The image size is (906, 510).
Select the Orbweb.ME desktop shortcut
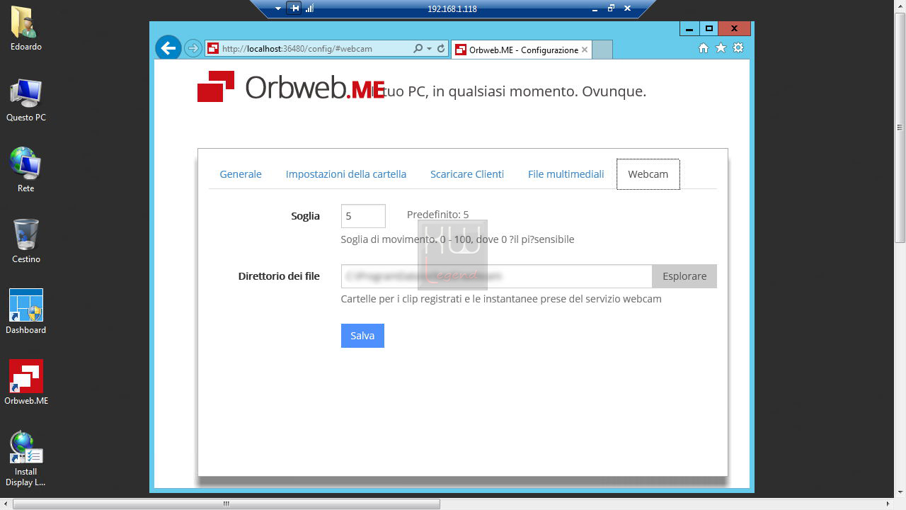(26, 383)
